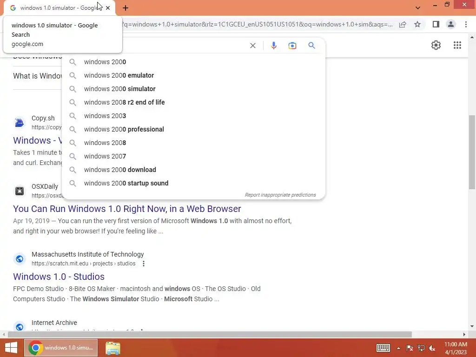This screenshot has height=357, width=476.
Task: Click the scroll right arrow on horizontal scrollbar
Action: point(464,335)
